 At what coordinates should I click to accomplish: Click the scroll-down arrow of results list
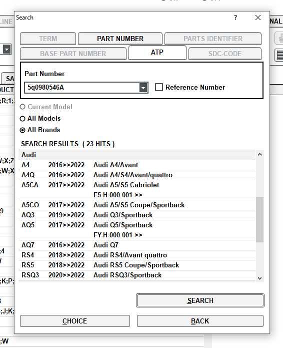(259, 278)
